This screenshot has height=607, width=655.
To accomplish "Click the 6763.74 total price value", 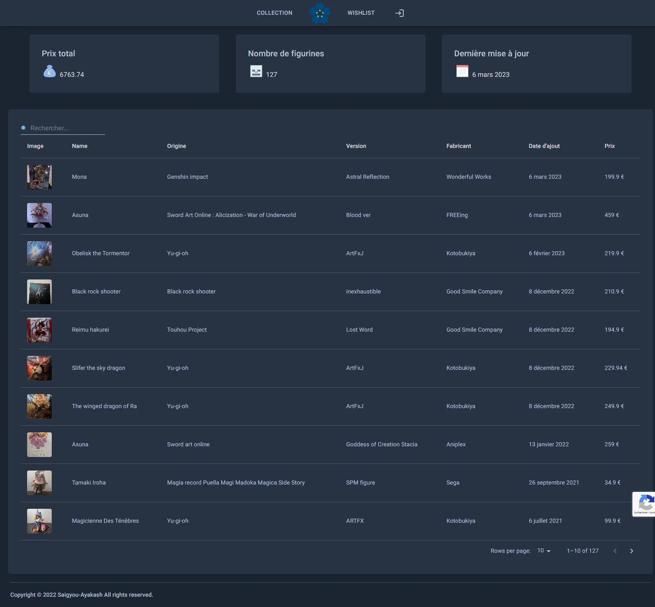I will [72, 75].
